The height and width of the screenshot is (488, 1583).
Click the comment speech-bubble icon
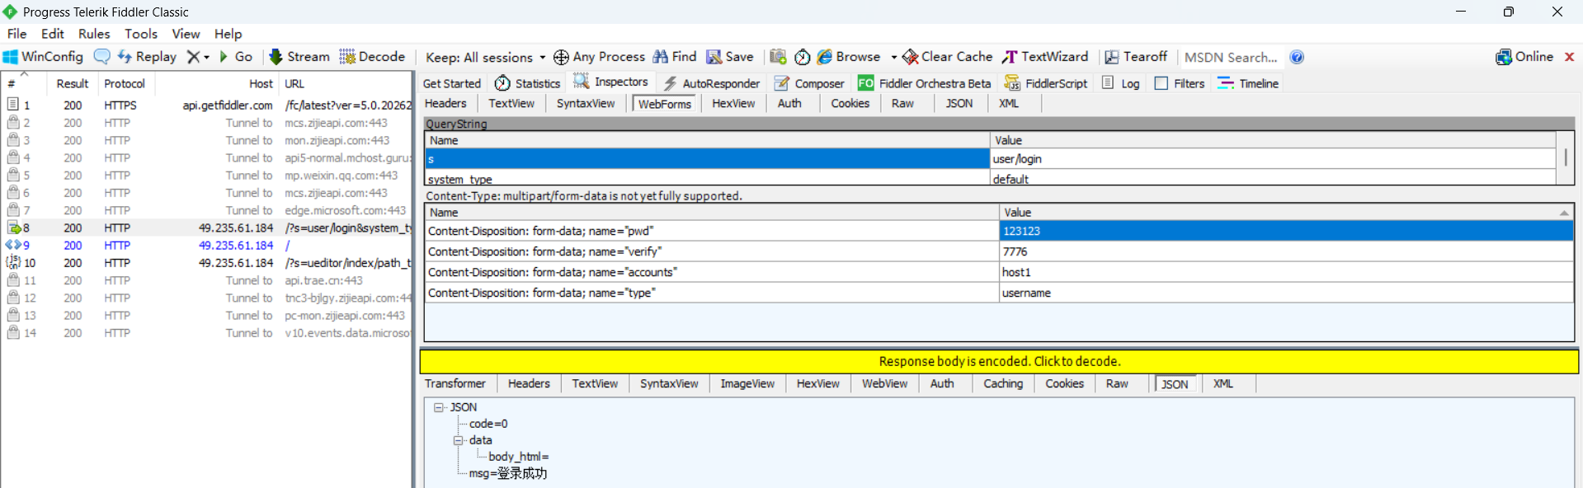point(101,56)
